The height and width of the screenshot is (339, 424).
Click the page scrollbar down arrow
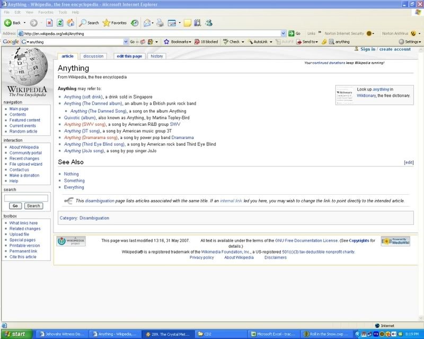[x=421, y=318]
